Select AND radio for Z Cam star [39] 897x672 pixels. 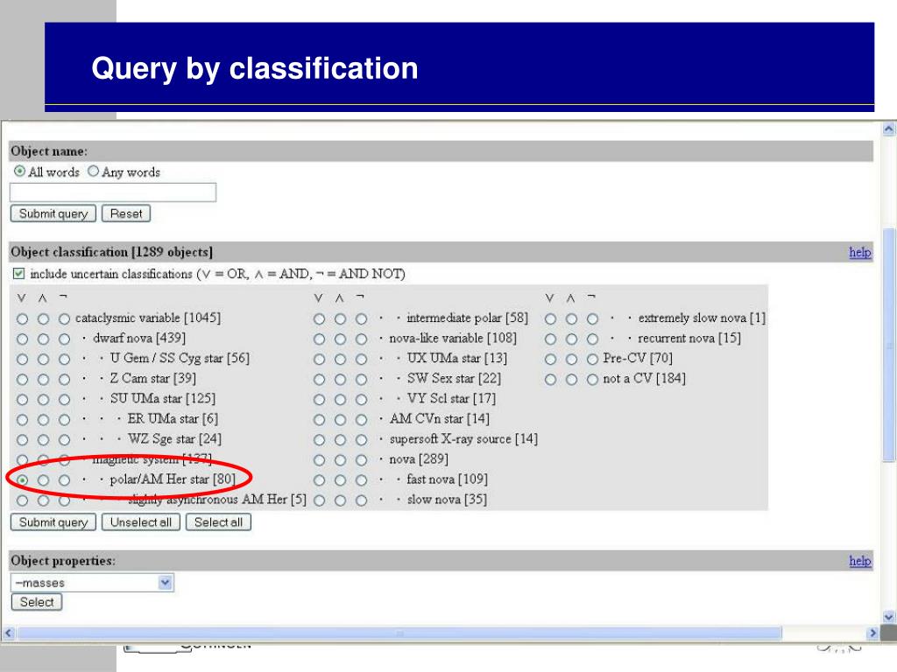click(44, 380)
